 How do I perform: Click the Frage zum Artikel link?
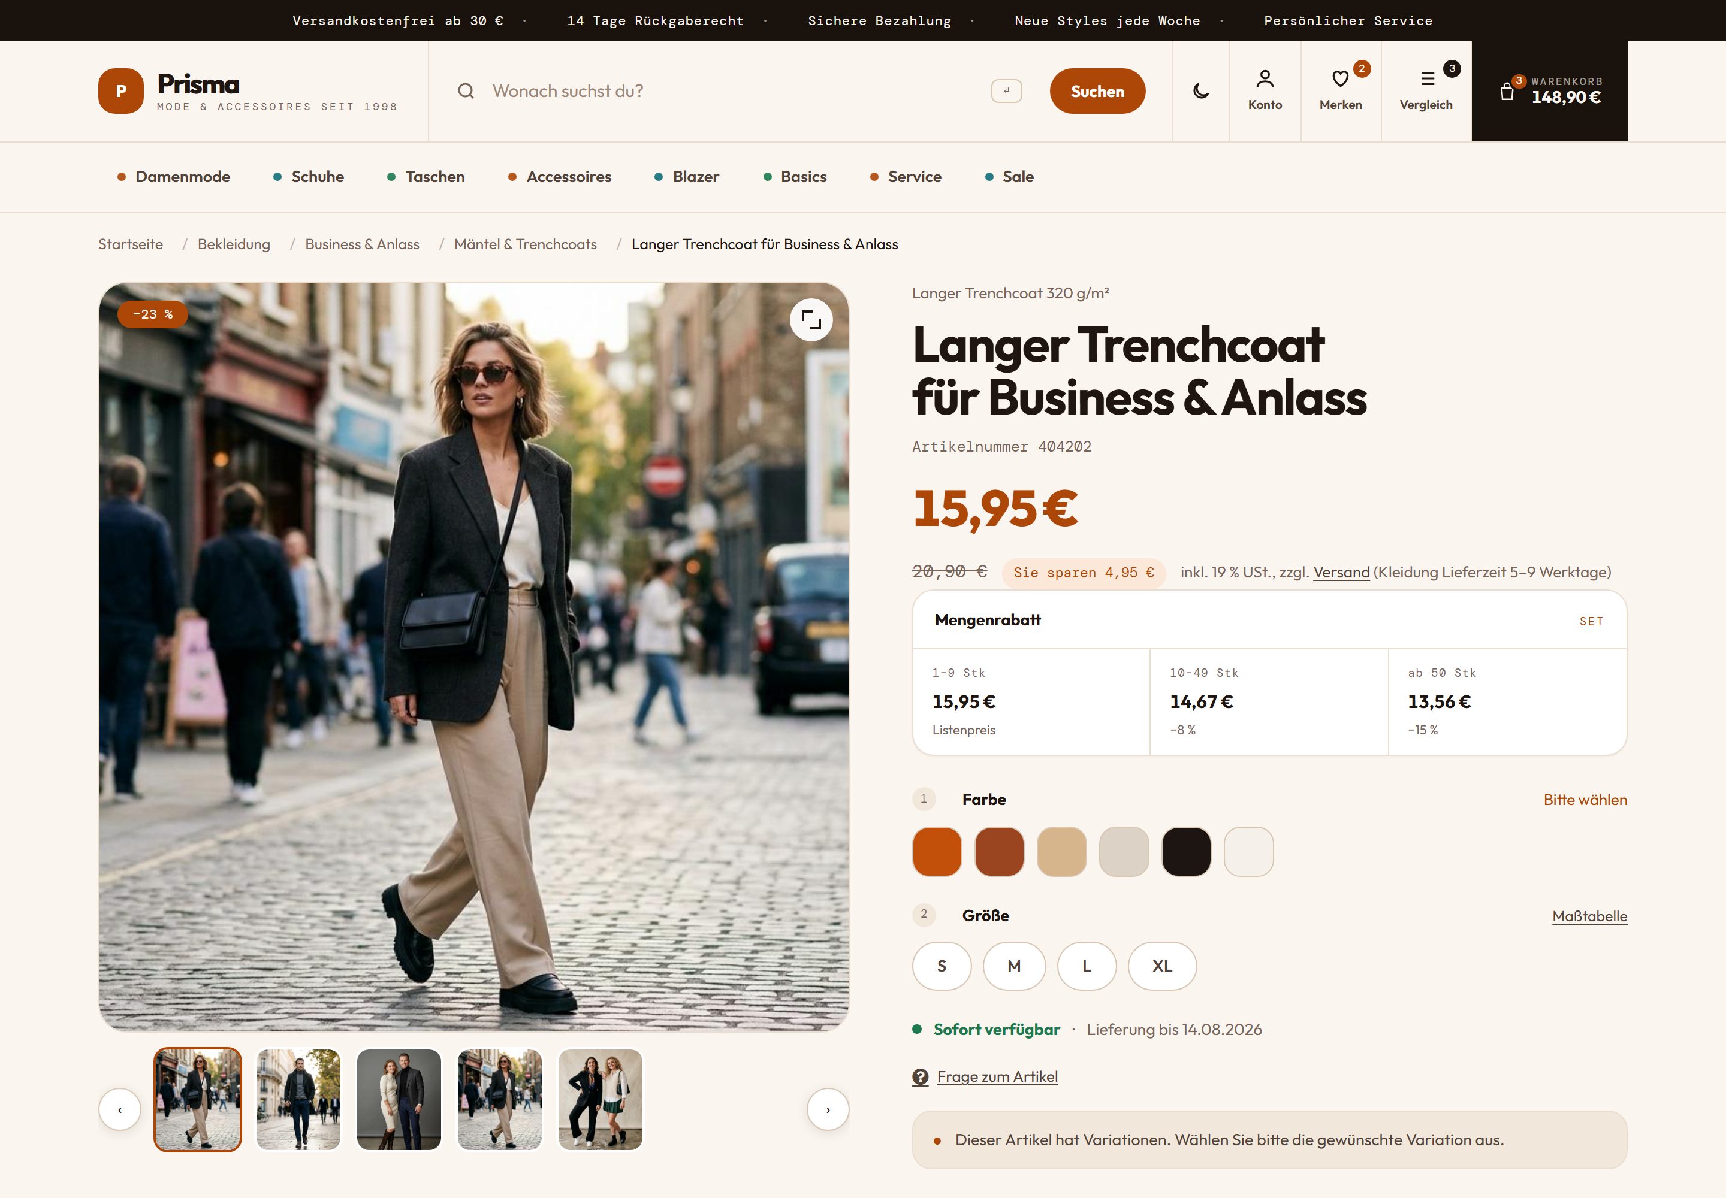[997, 1076]
